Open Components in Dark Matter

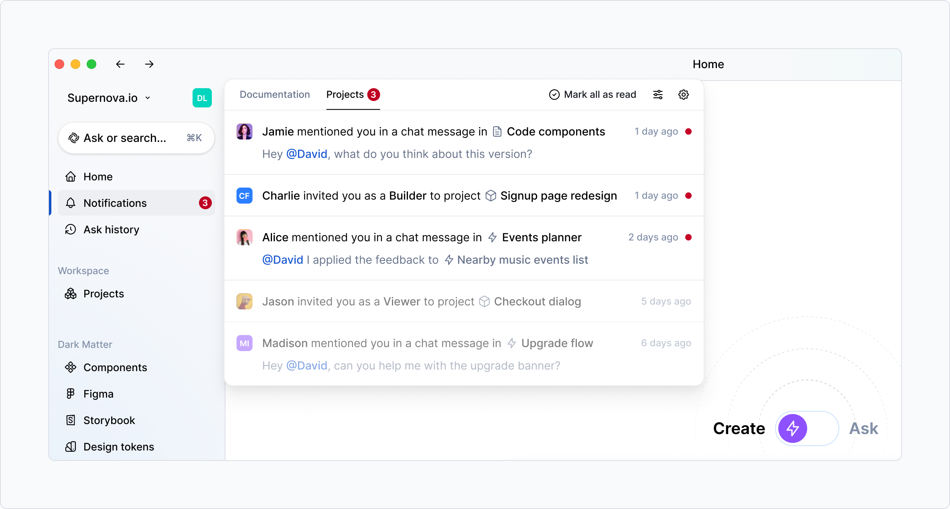(115, 368)
